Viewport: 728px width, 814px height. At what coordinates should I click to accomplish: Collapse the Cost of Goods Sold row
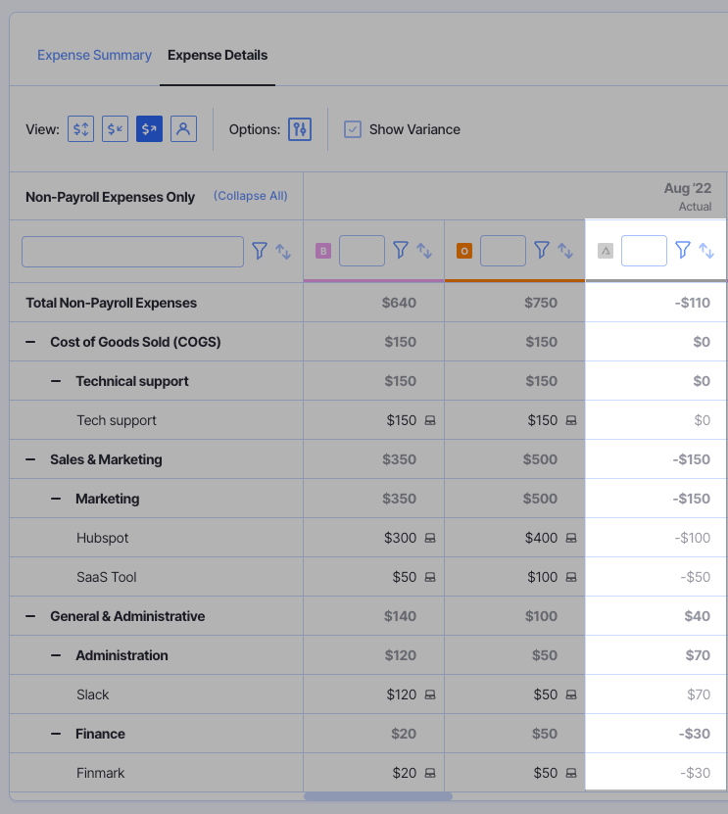33,341
